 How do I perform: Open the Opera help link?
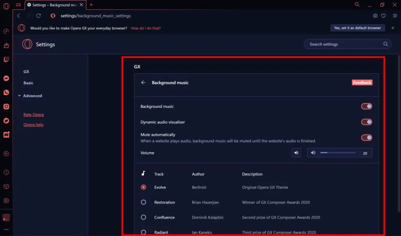(x=34, y=125)
